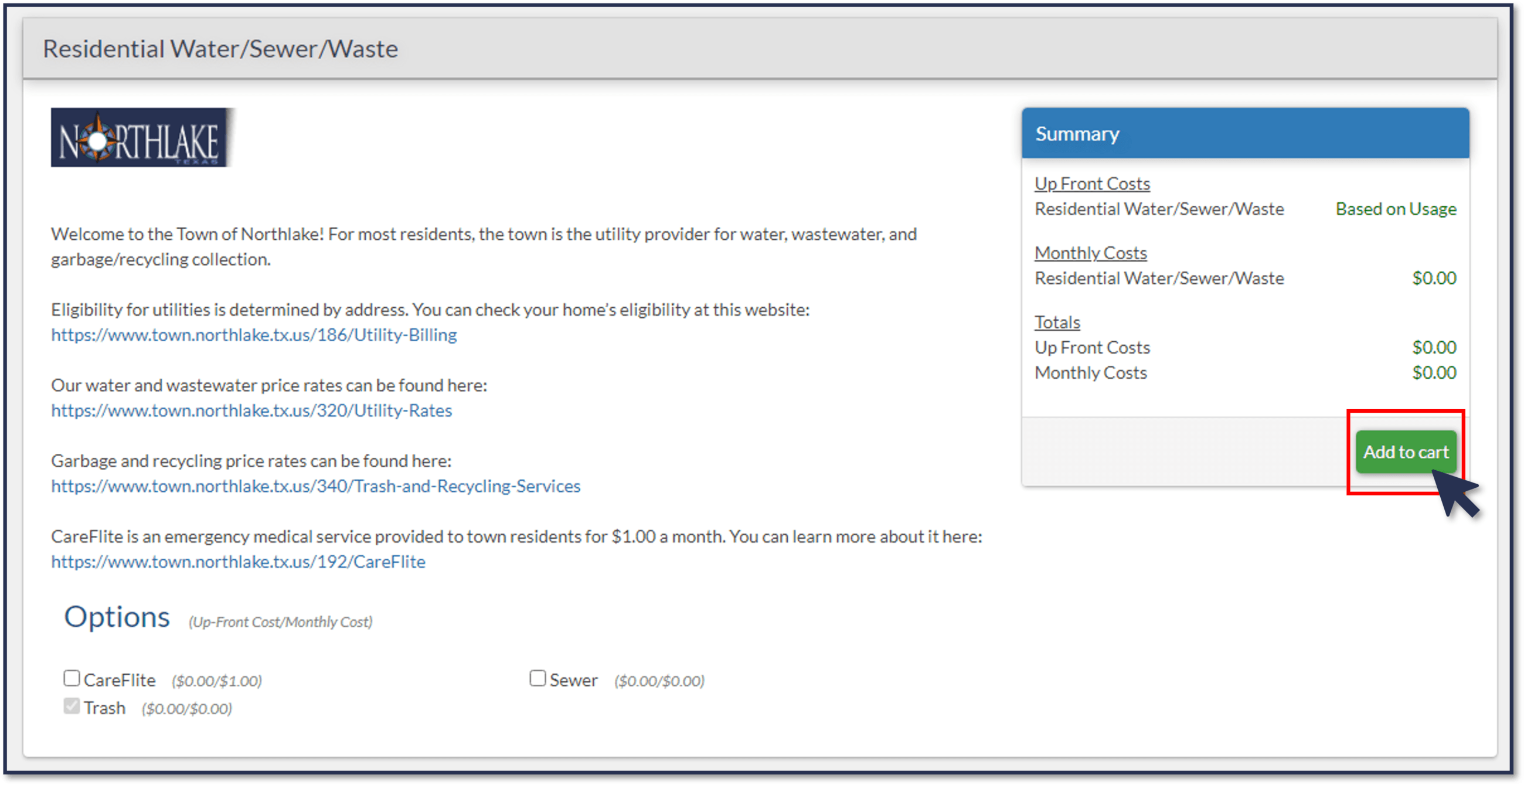
Task: Click the Residential Water/Sewer/Waste page title
Action: point(220,49)
